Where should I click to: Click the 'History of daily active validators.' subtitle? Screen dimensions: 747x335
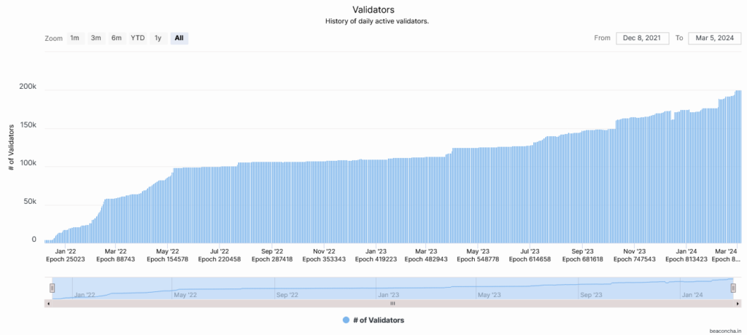coord(377,21)
